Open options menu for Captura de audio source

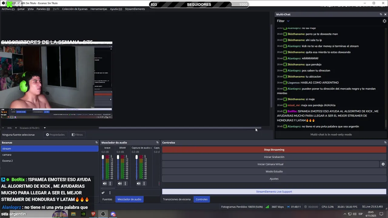tap(144, 183)
